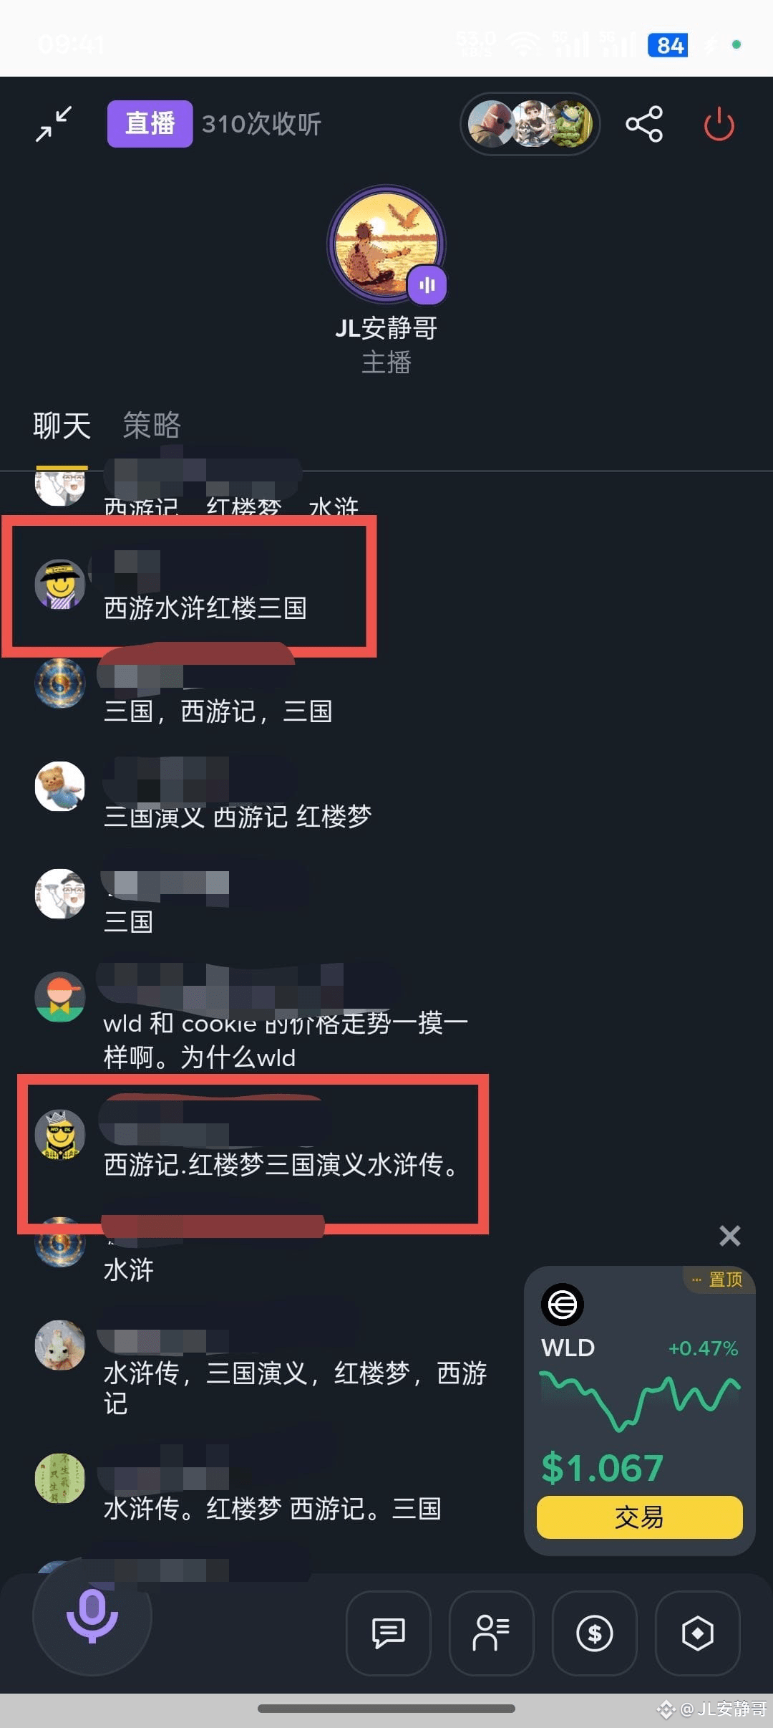Screen dimensions: 773x1728
Task: Tap the teddy bear user avatar
Action: 60,786
